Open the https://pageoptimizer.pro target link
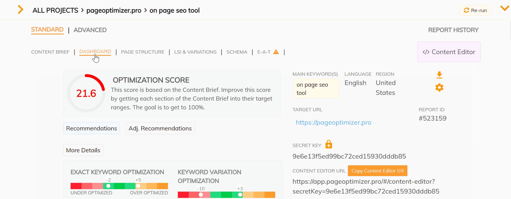The width and height of the screenshot is (511, 199). coord(333,122)
